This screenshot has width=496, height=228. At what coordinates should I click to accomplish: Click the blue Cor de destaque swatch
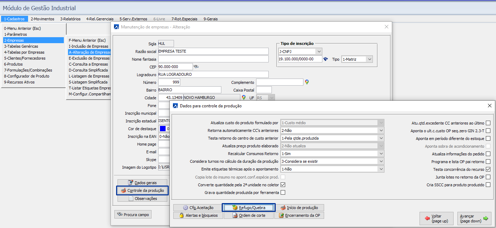(162, 129)
